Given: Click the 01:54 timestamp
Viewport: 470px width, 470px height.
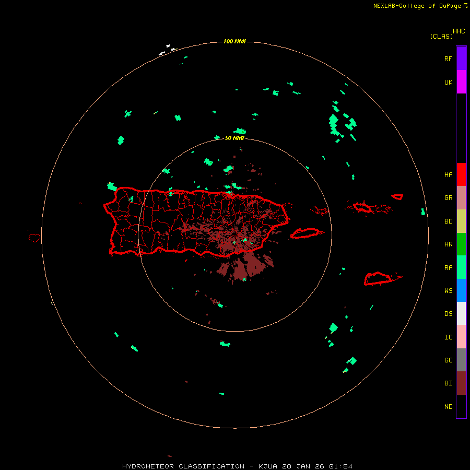Looking at the screenshot, I should click(340, 466).
